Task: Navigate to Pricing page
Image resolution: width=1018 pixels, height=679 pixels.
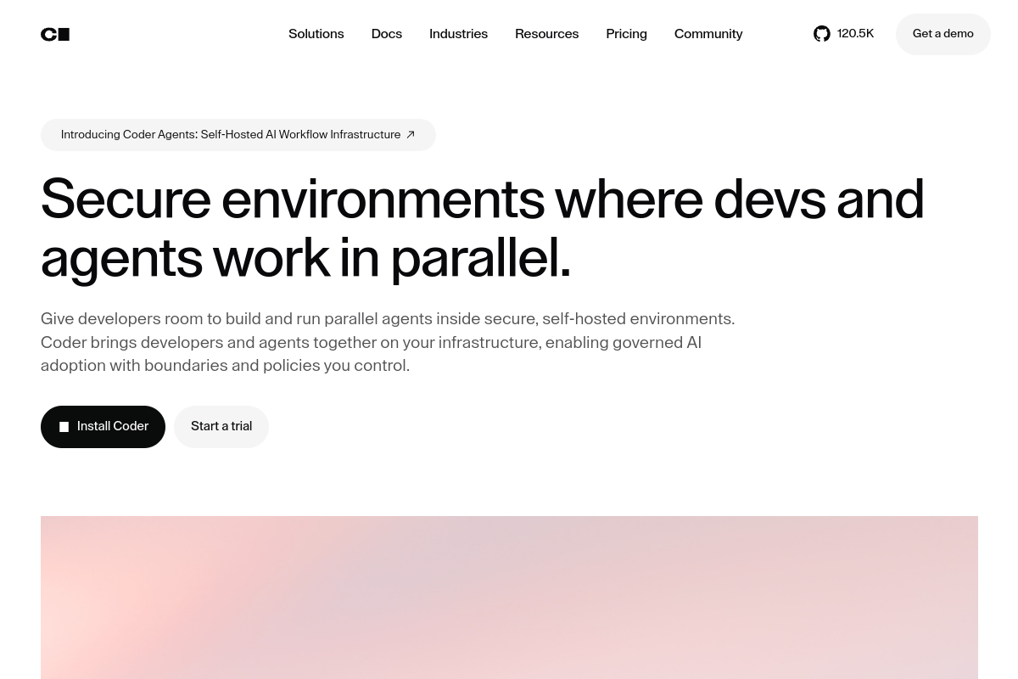Action: [x=626, y=34]
